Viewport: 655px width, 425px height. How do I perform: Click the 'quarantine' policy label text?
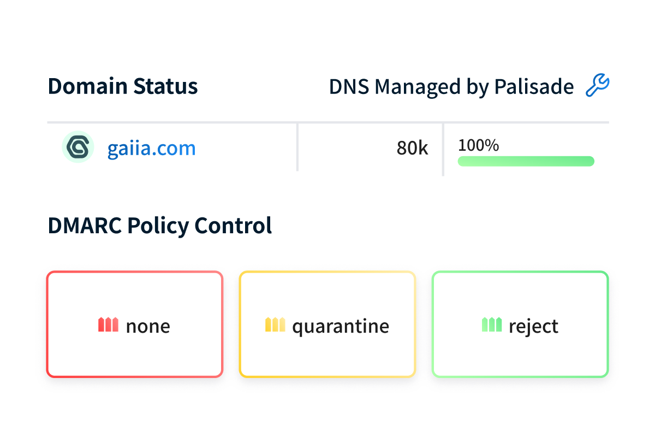click(x=341, y=326)
